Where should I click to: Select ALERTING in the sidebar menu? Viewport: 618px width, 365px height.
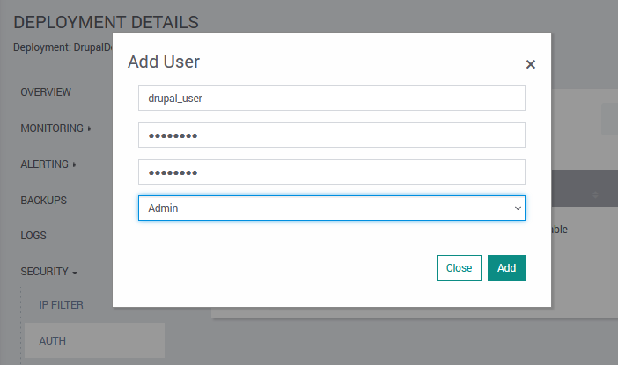[44, 164]
